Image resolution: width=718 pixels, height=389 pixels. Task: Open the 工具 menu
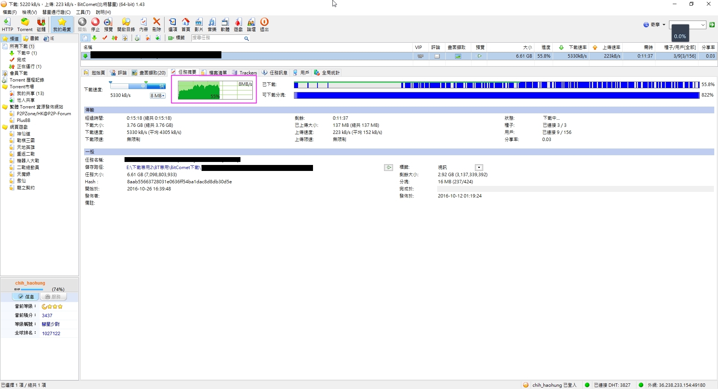[83, 12]
